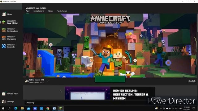
Task: Open New on Realms Destruction headline
Action: pyautogui.click(x=131, y=95)
